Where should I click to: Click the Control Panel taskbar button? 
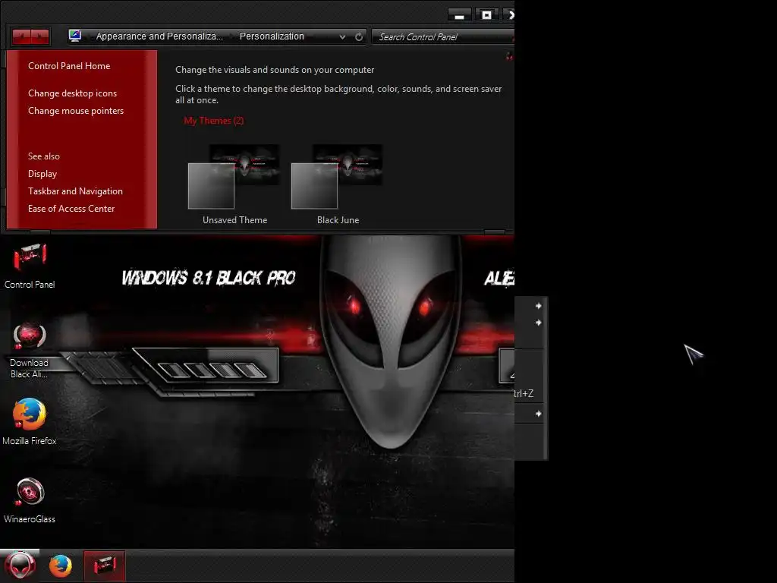tap(105, 566)
